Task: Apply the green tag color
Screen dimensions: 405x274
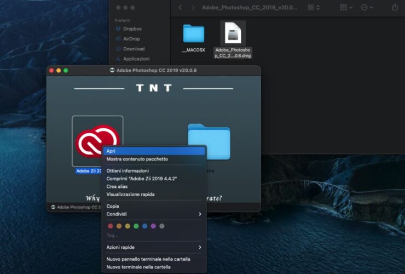Action: pos(136,226)
